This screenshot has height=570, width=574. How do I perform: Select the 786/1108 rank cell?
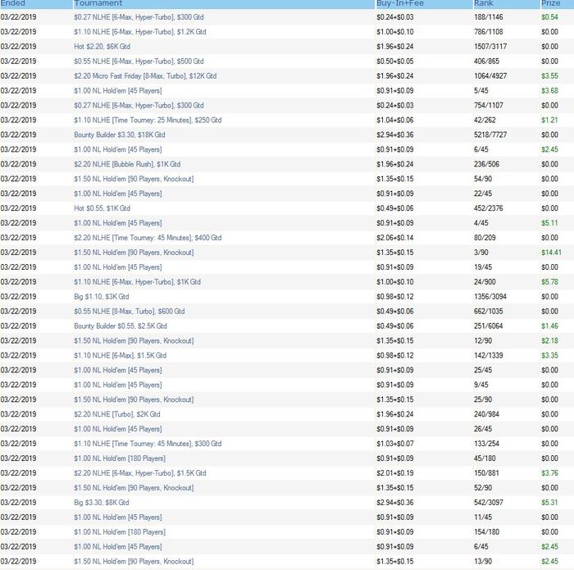489,32
